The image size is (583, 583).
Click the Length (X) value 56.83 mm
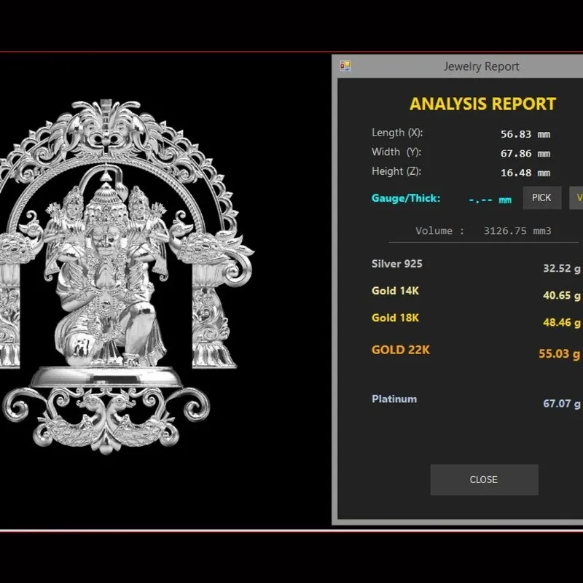tap(525, 134)
